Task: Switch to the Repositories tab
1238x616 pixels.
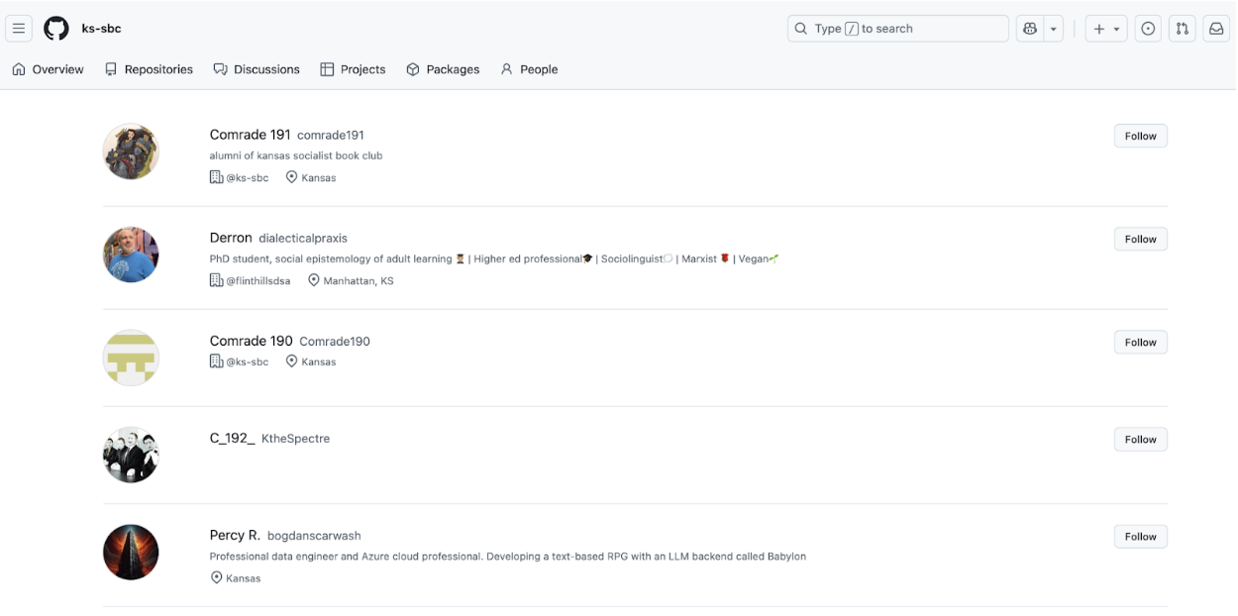Action: [x=149, y=69]
